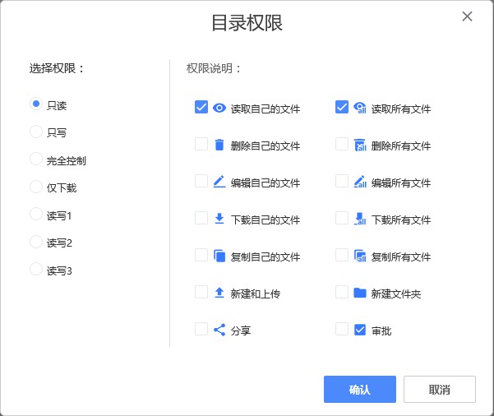Choose the 完全控制 radio option
Screen dimensions: 494x416
coord(36,159)
